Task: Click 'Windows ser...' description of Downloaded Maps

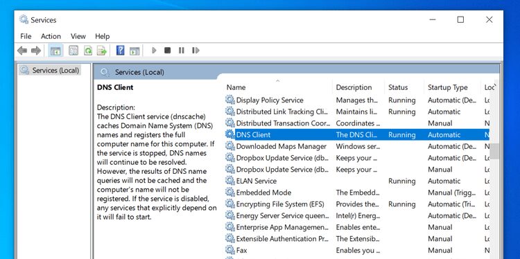Action: click(x=358, y=146)
